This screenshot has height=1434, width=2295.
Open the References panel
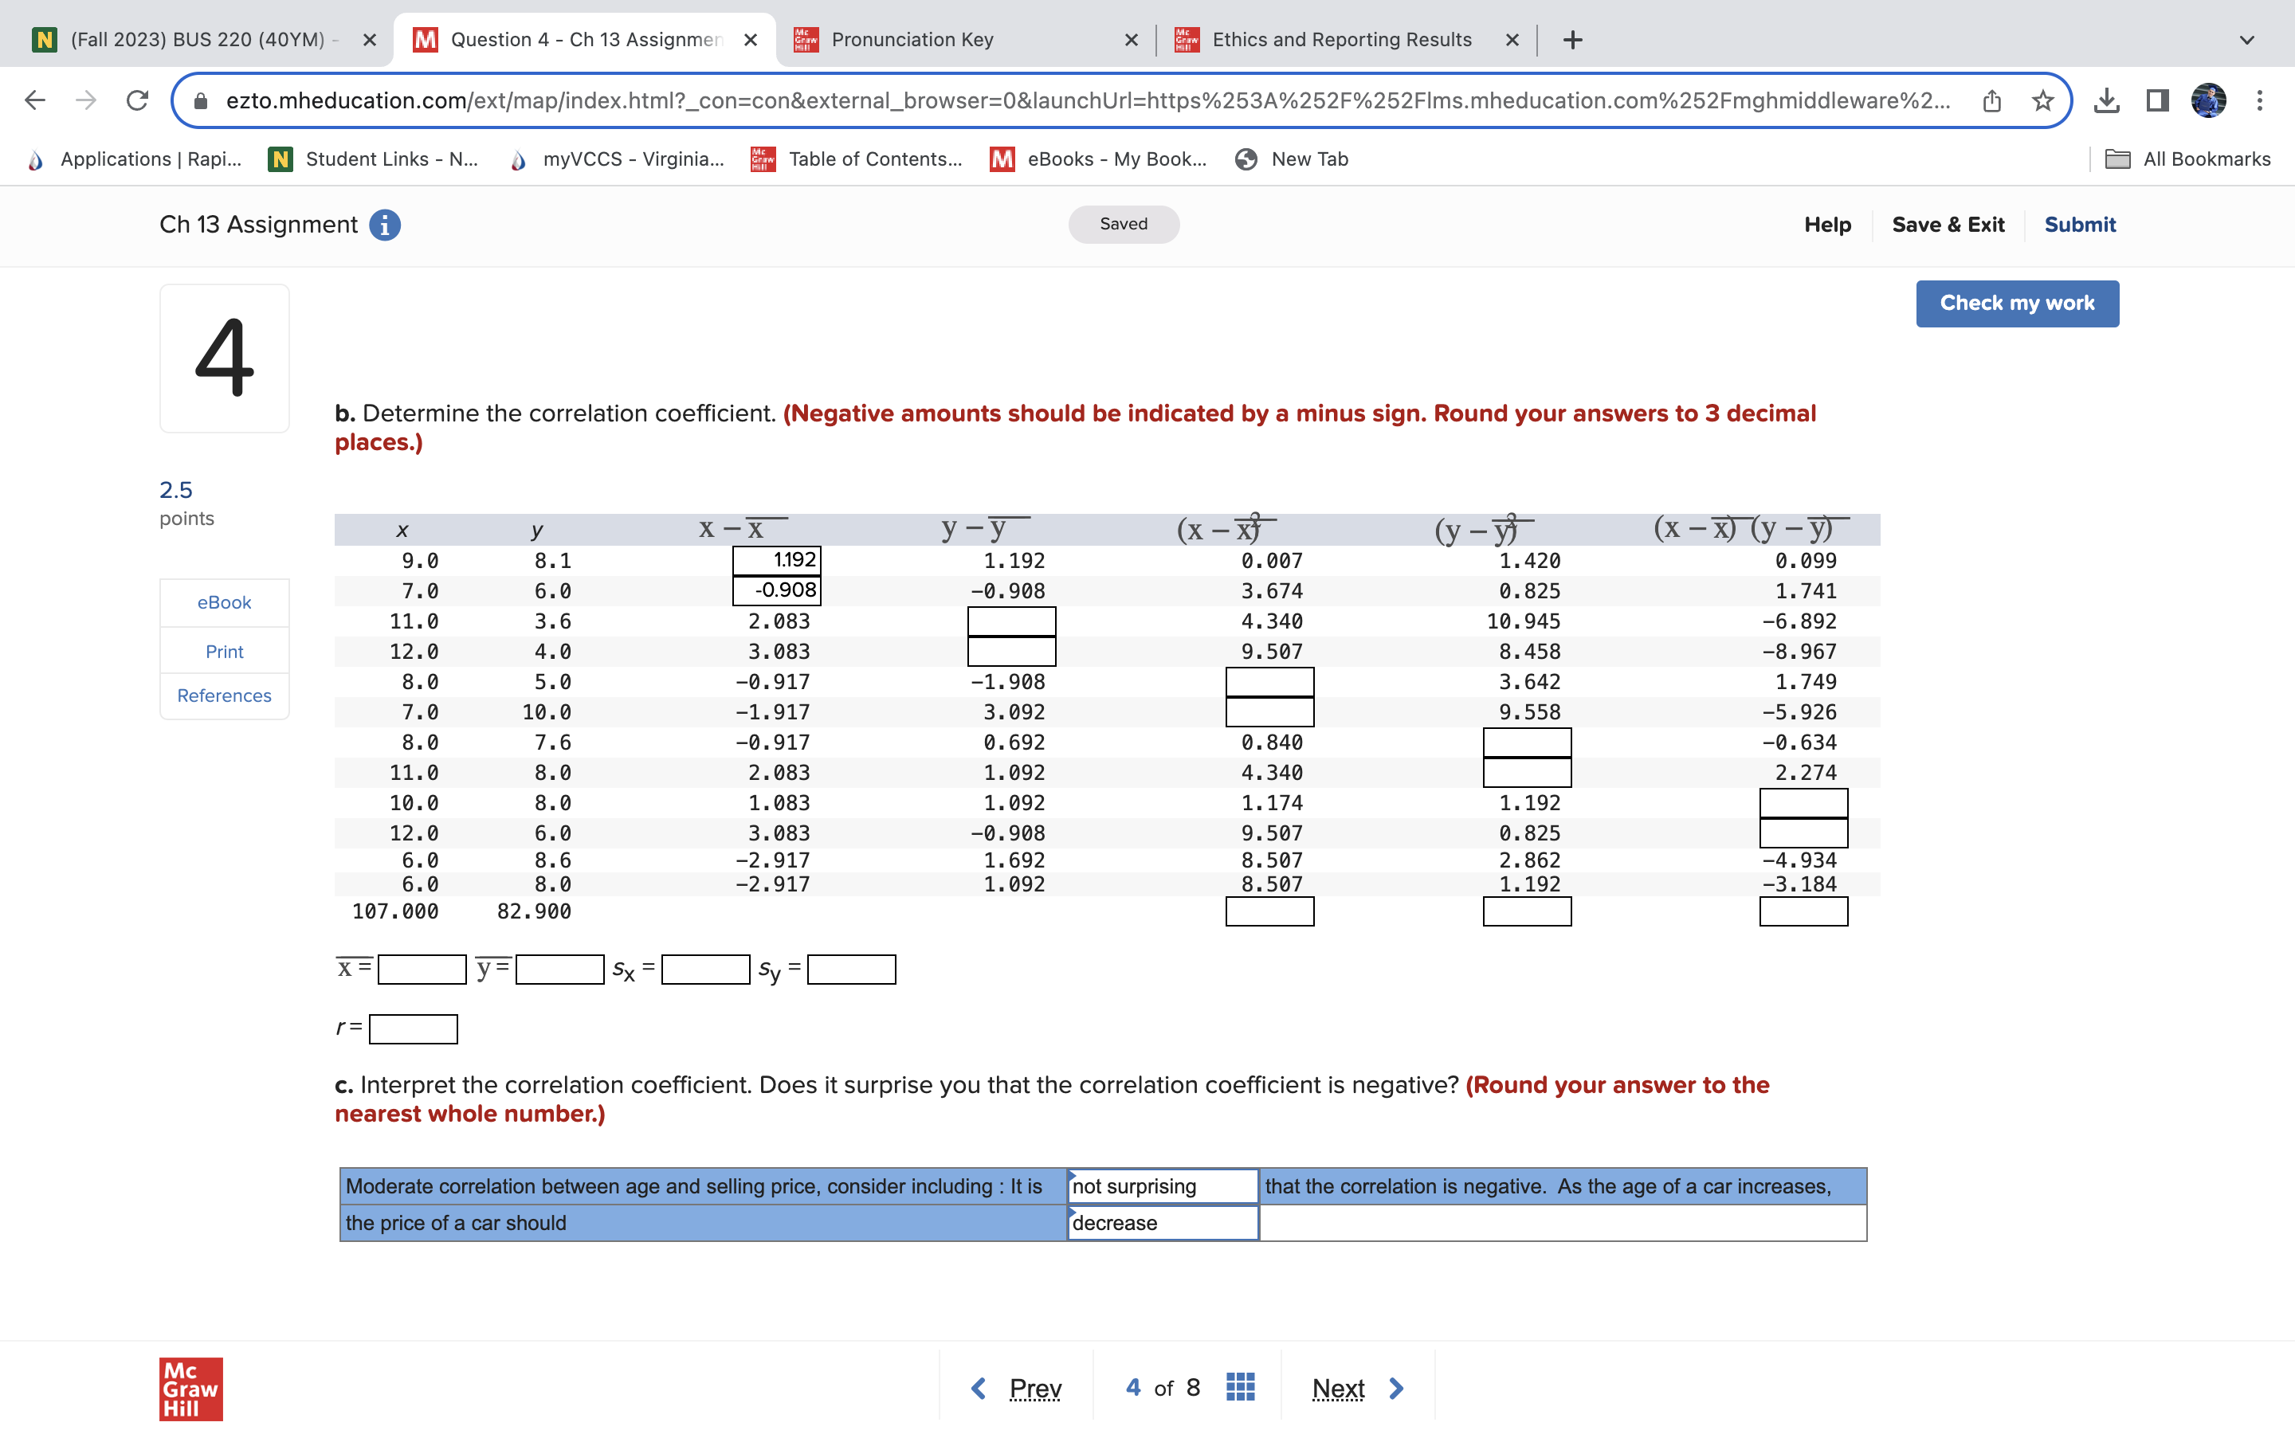point(224,695)
